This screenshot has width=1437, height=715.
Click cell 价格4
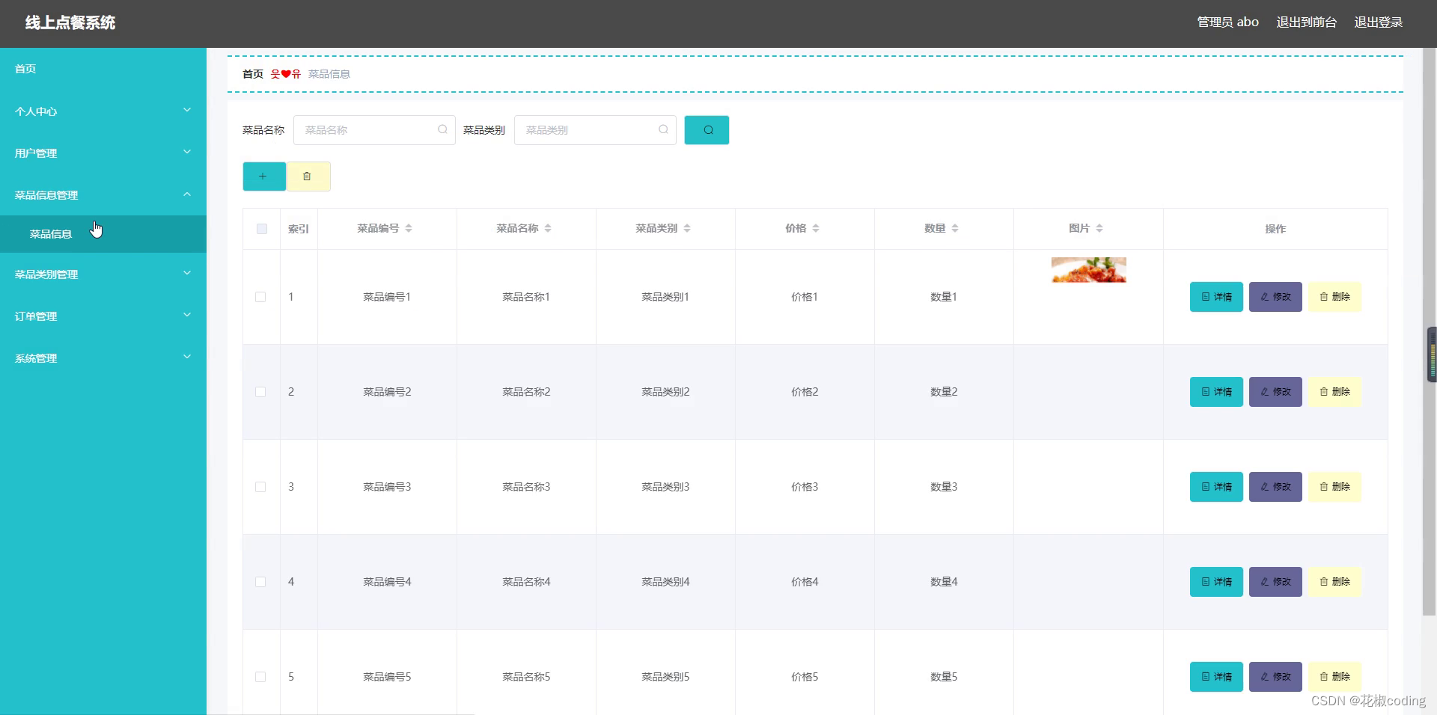(x=805, y=582)
